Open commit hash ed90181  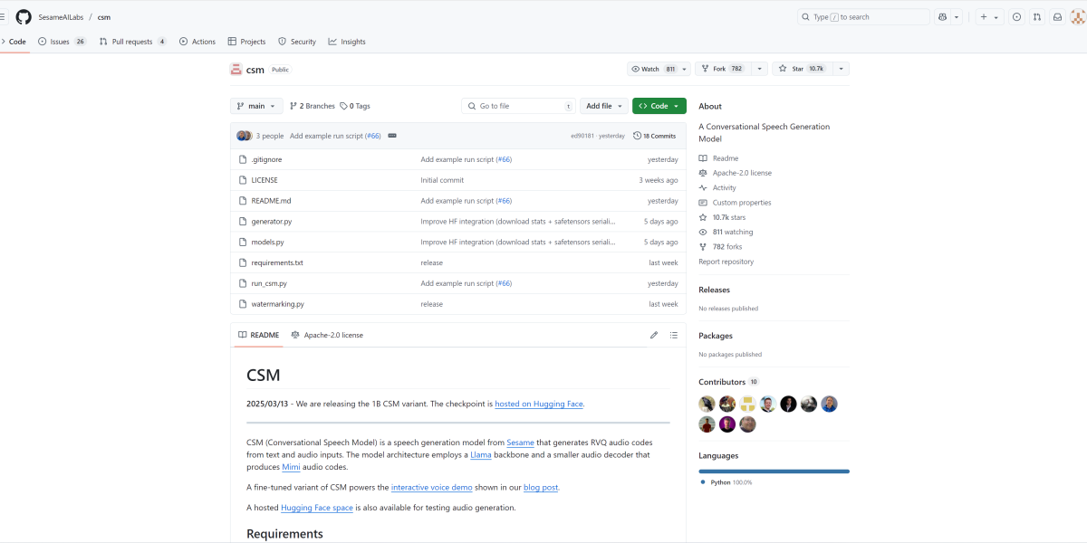click(x=582, y=136)
